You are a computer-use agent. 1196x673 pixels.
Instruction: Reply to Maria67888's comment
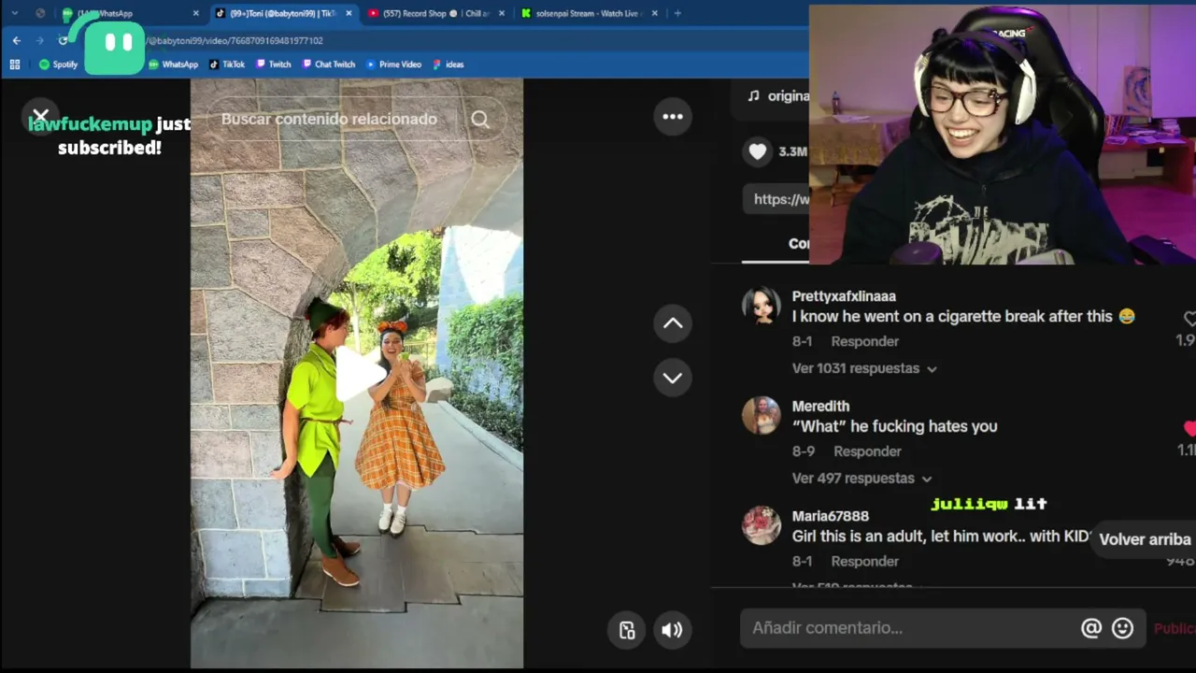pos(865,562)
